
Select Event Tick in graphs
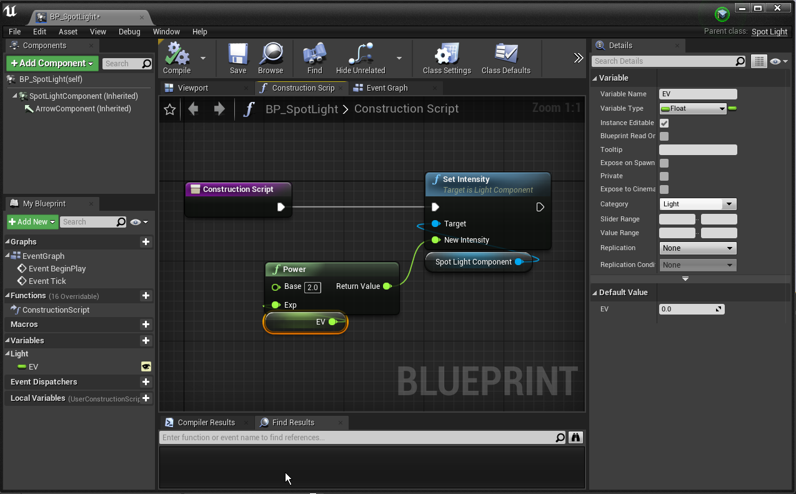[47, 281]
